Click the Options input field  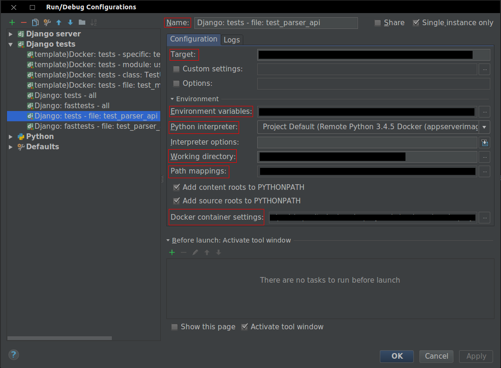coord(373,84)
